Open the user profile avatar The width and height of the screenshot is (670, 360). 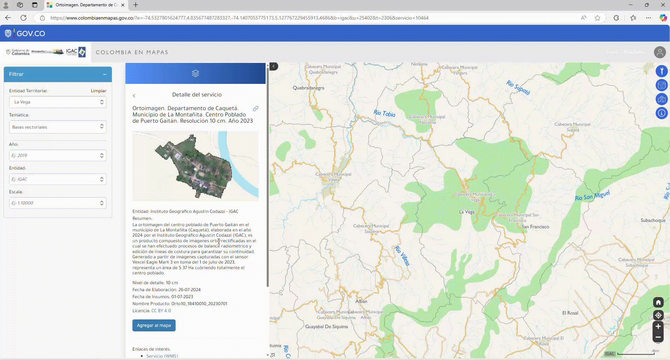tap(659, 52)
